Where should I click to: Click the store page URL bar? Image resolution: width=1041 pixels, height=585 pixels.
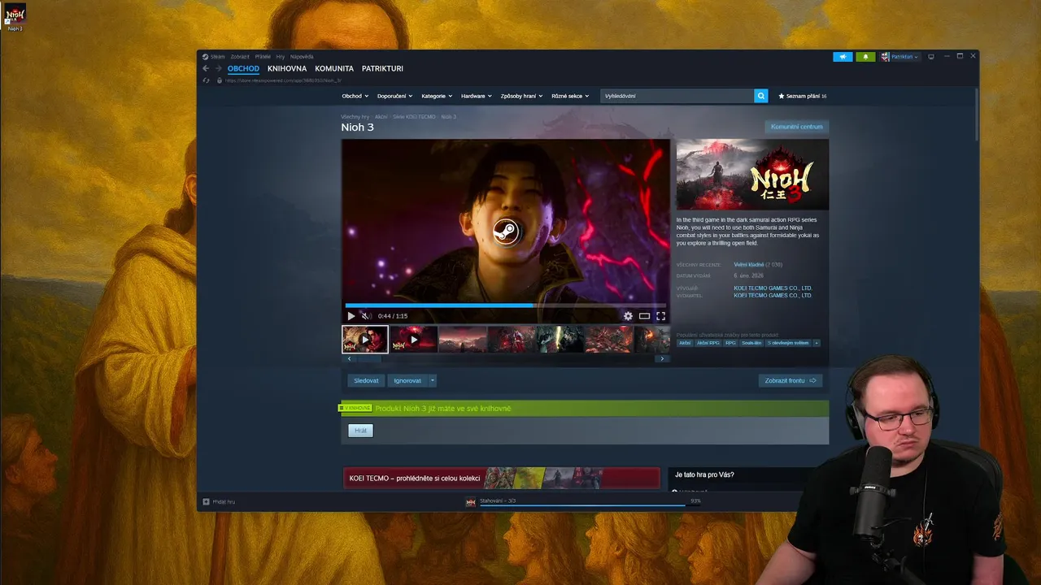point(284,80)
